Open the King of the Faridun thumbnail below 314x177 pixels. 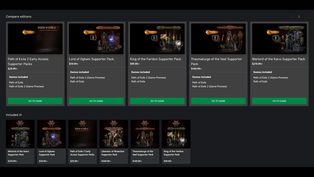pyautogui.click(x=176, y=134)
